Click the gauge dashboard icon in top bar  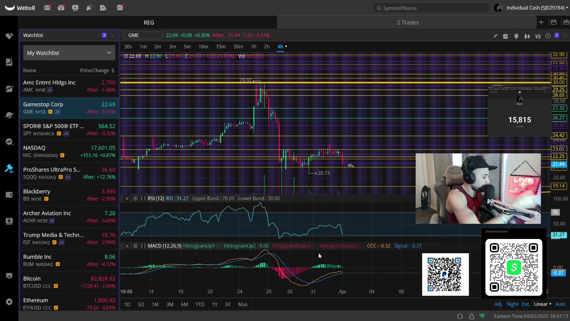pos(61,8)
